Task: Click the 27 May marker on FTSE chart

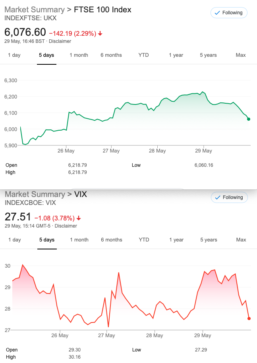Action: 111,151
